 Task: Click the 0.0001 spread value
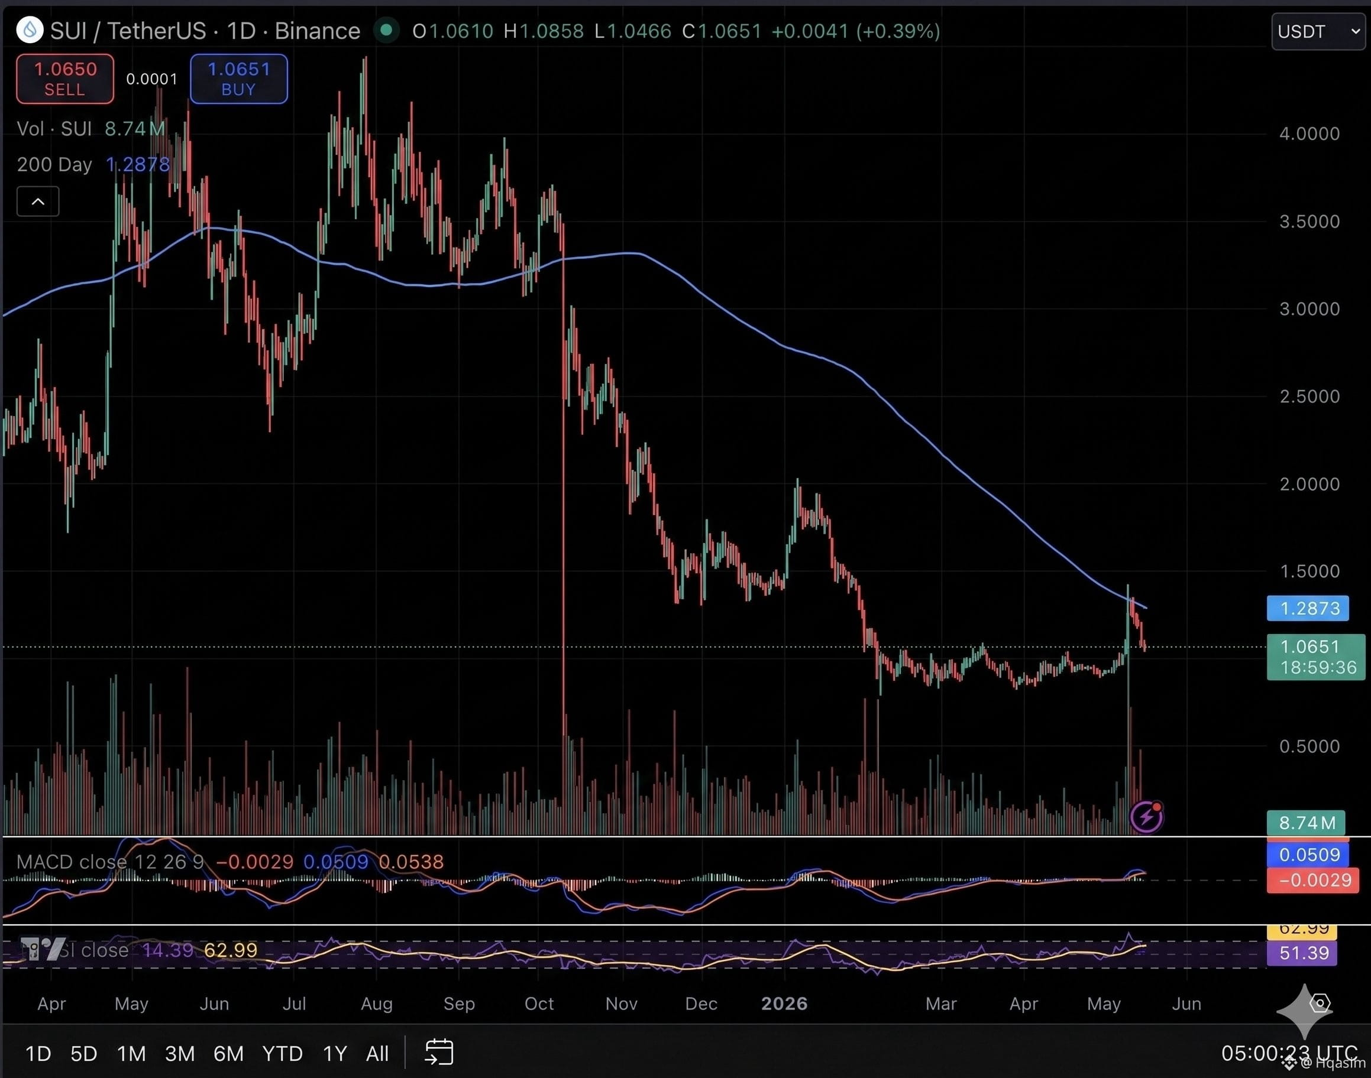(151, 79)
